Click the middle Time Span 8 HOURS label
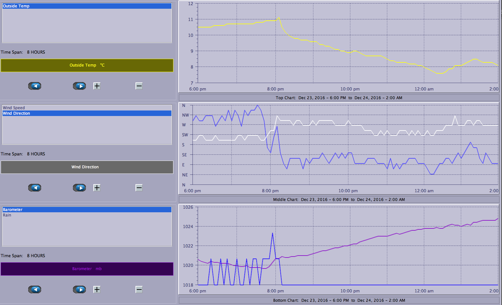This screenshot has width=502, height=305. coord(23,154)
